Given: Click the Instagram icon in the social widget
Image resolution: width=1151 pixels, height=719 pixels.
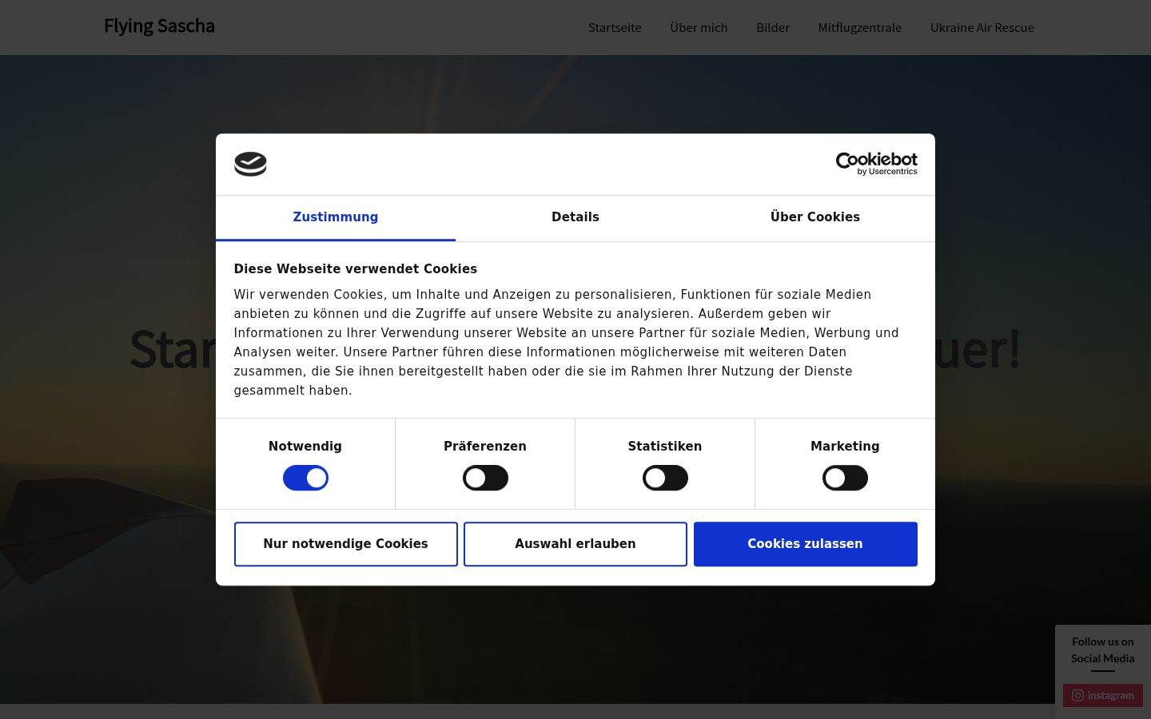Looking at the screenshot, I should tap(1077, 695).
